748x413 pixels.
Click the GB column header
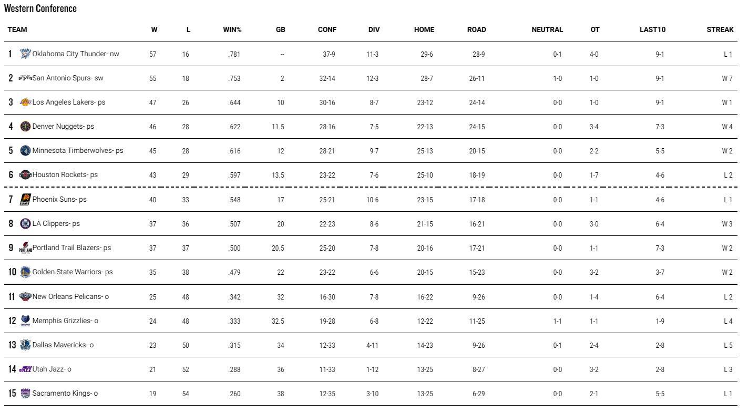(x=280, y=30)
